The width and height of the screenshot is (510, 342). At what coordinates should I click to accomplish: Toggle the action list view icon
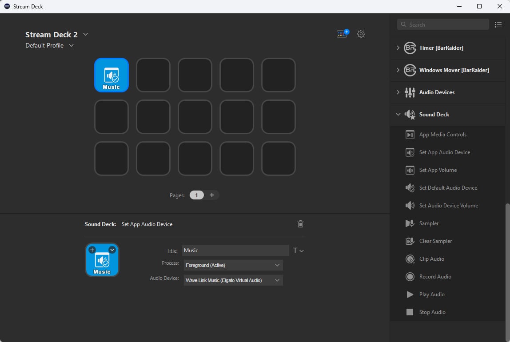tap(498, 25)
